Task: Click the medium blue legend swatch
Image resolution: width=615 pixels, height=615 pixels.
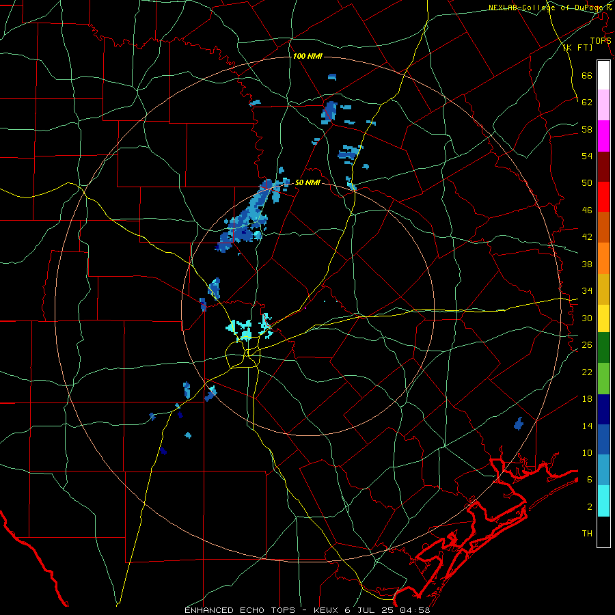Action: tap(603, 439)
